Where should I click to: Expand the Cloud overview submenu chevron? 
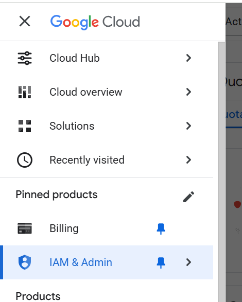click(x=188, y=92)
